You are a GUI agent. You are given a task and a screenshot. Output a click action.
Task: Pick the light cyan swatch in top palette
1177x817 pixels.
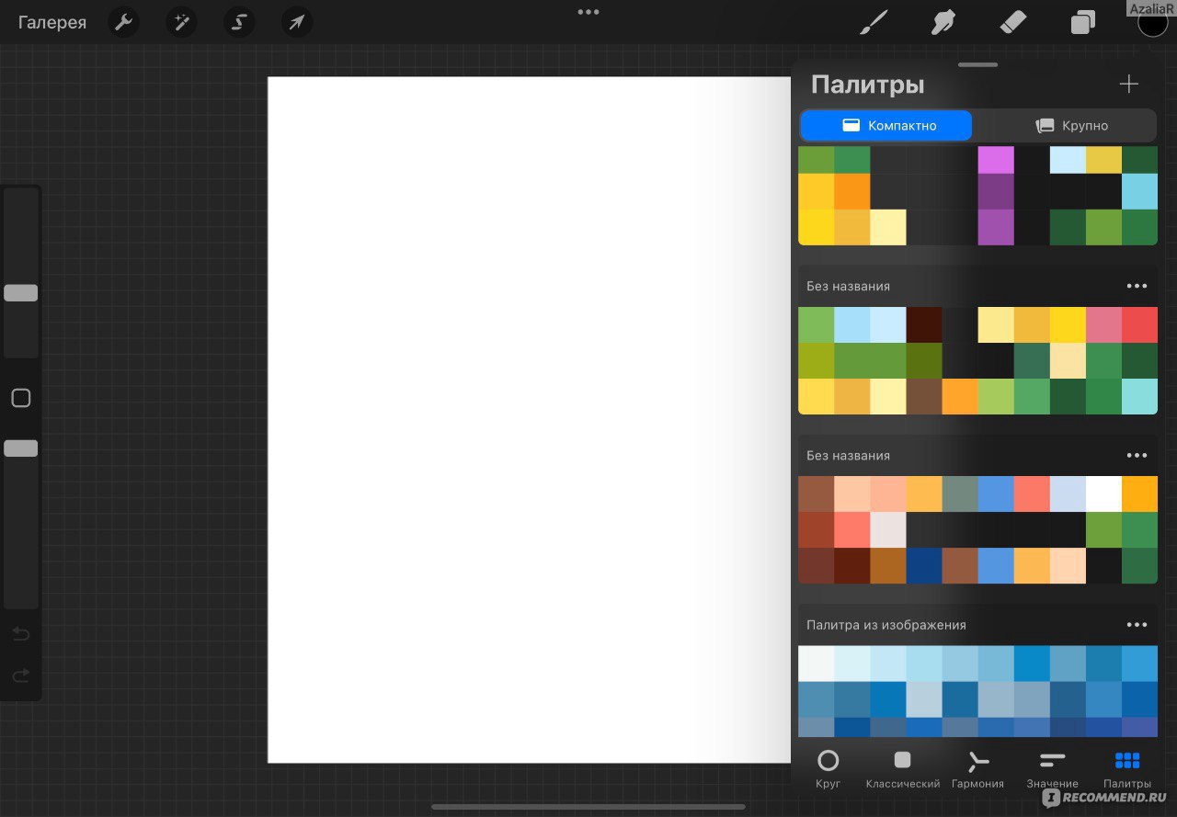click(x=1068, y=160)
